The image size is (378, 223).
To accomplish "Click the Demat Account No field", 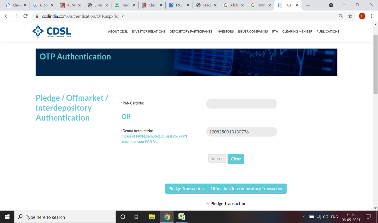I will [x=241, y=132].
